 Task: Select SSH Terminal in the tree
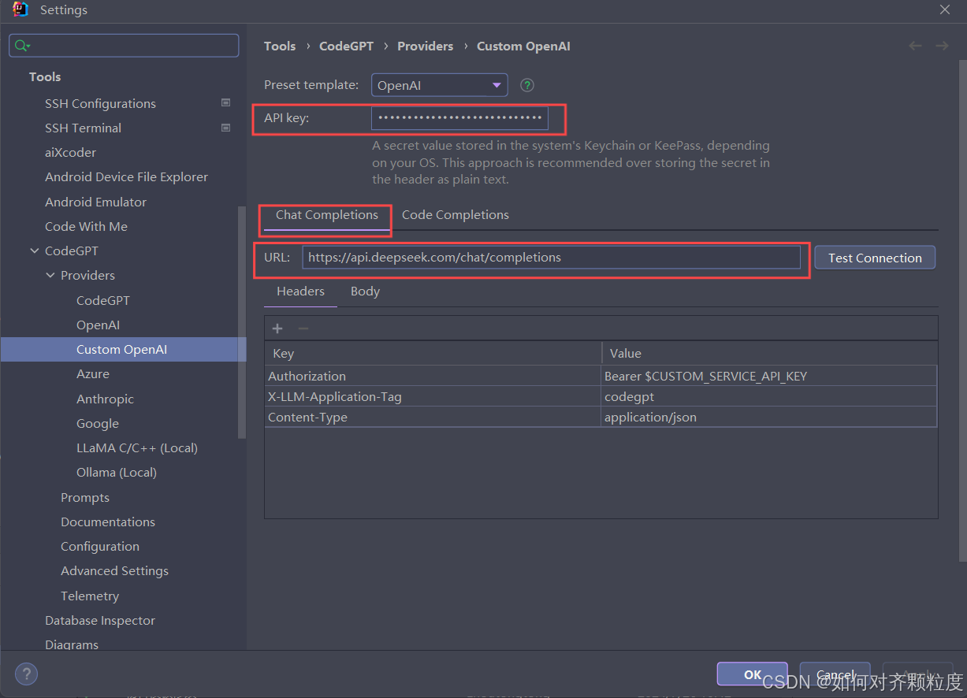pyautogui.click(x=83, y=128)
